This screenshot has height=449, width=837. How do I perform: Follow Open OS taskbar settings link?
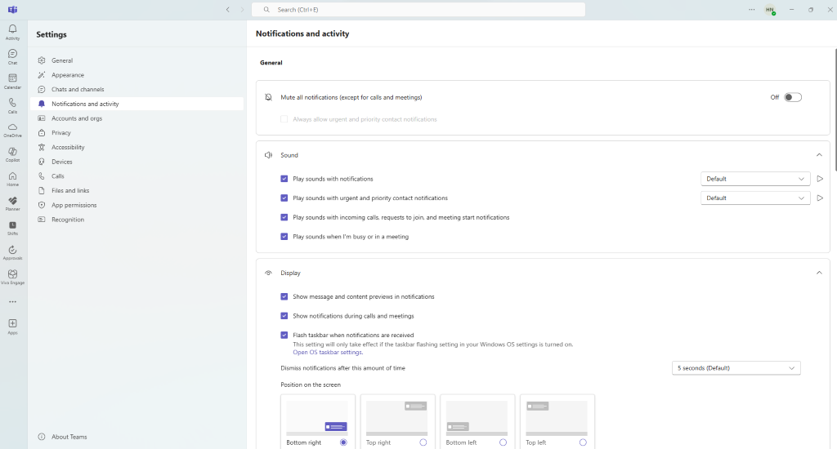327,353
